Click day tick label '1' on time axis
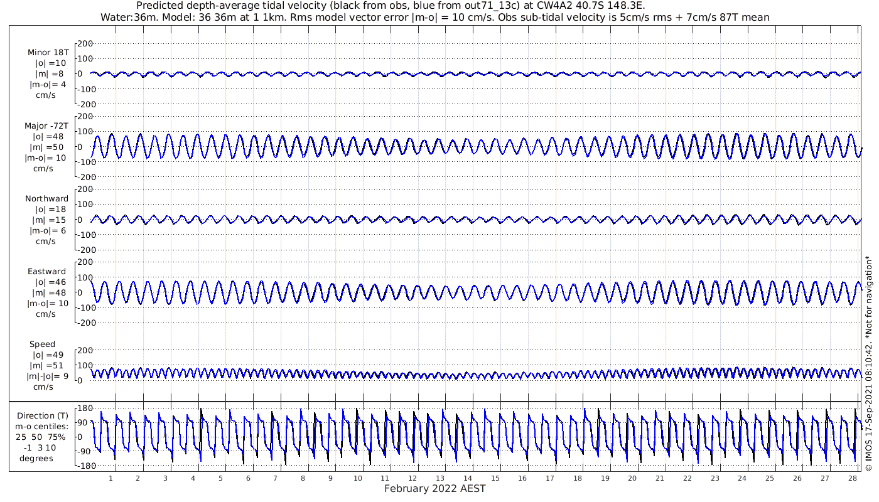Viewport: 879px width, 502px height. [x=111, y=478]
